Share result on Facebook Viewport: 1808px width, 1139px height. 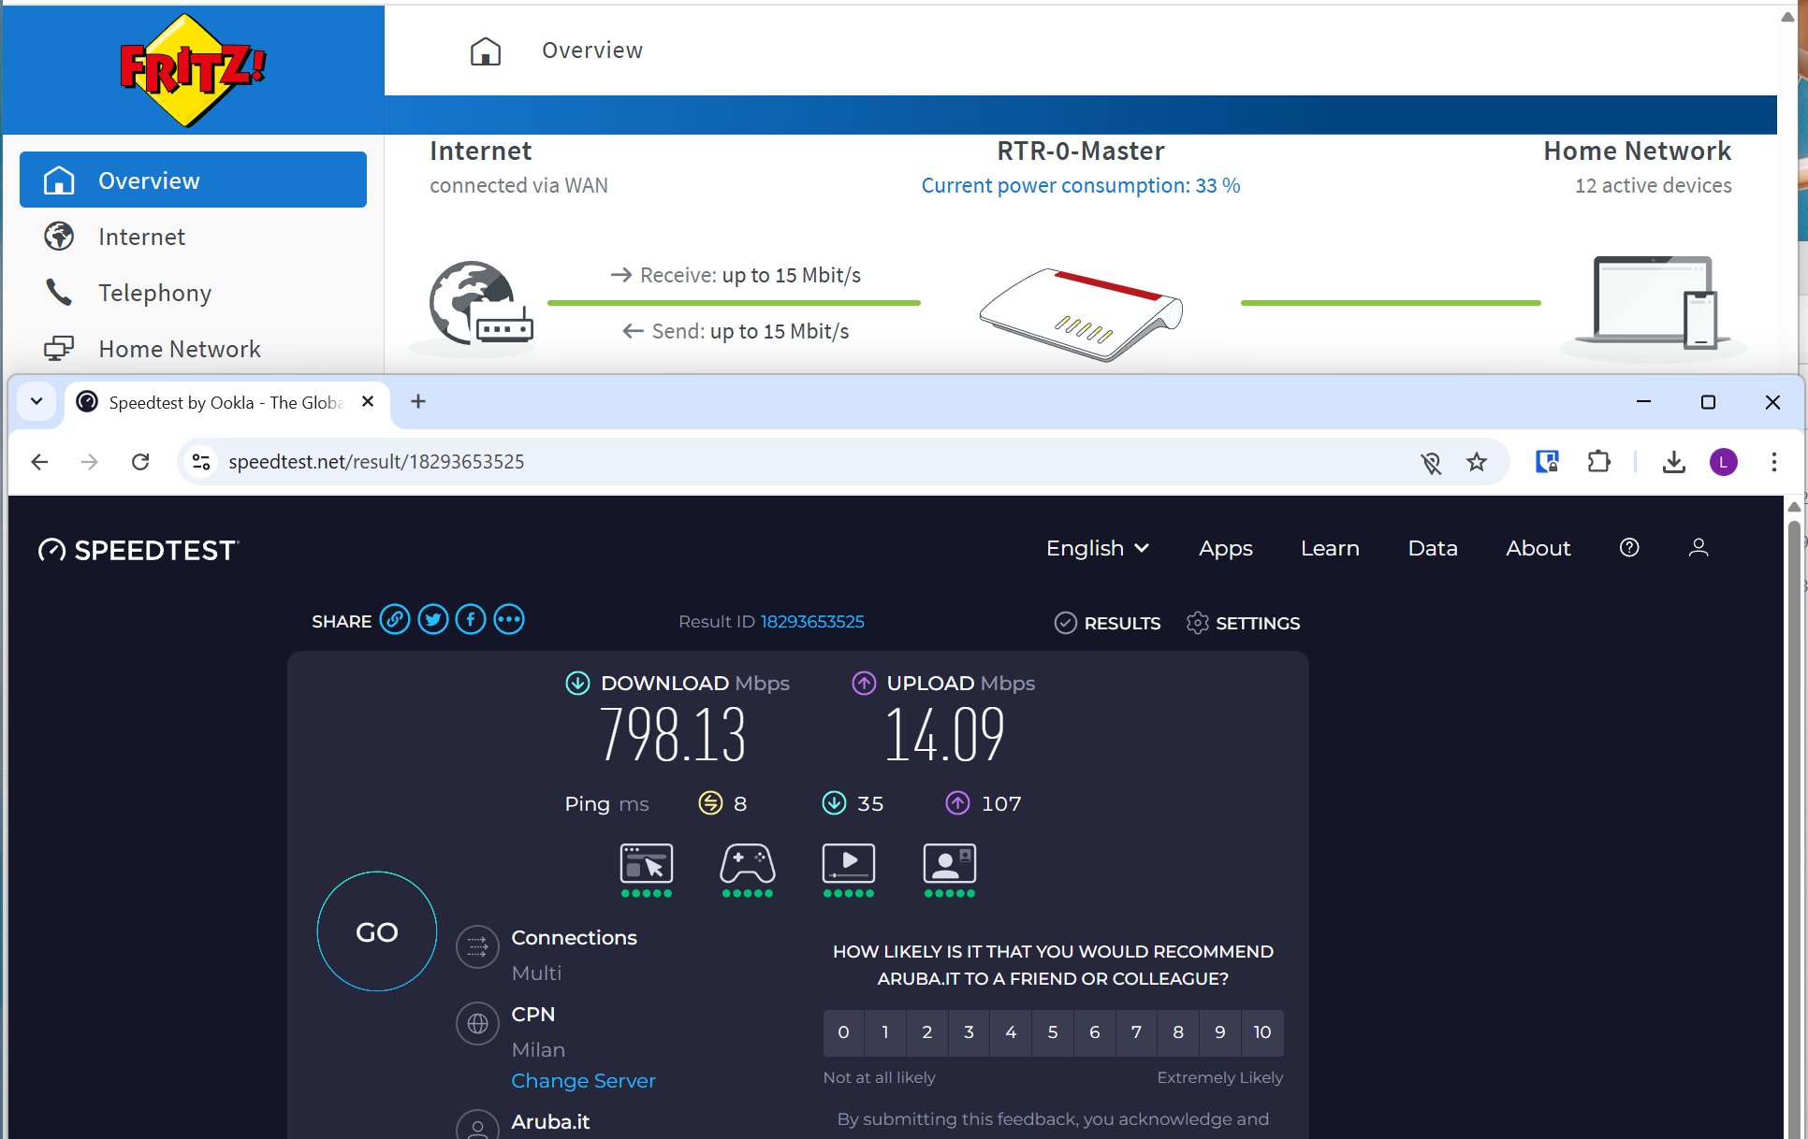471,620
